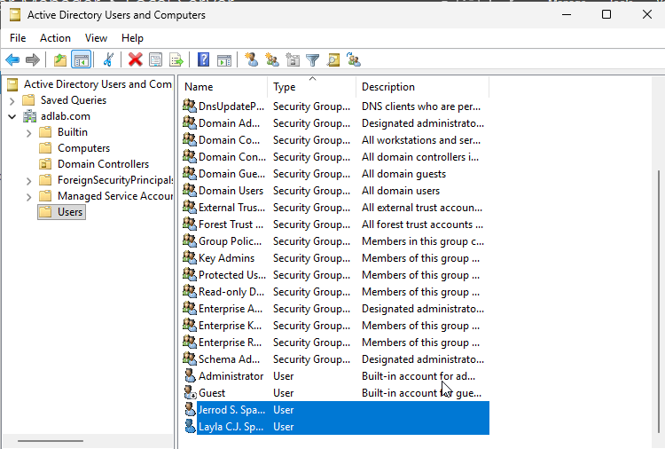Select the Group Polic... group

[x=335, y=241]
